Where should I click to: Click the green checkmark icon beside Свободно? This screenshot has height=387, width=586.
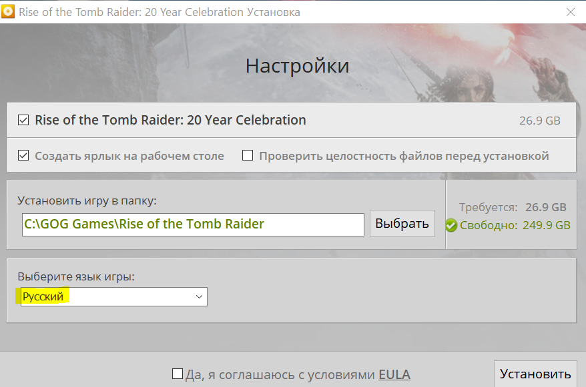pyautogui.click(x=451, y=225)
